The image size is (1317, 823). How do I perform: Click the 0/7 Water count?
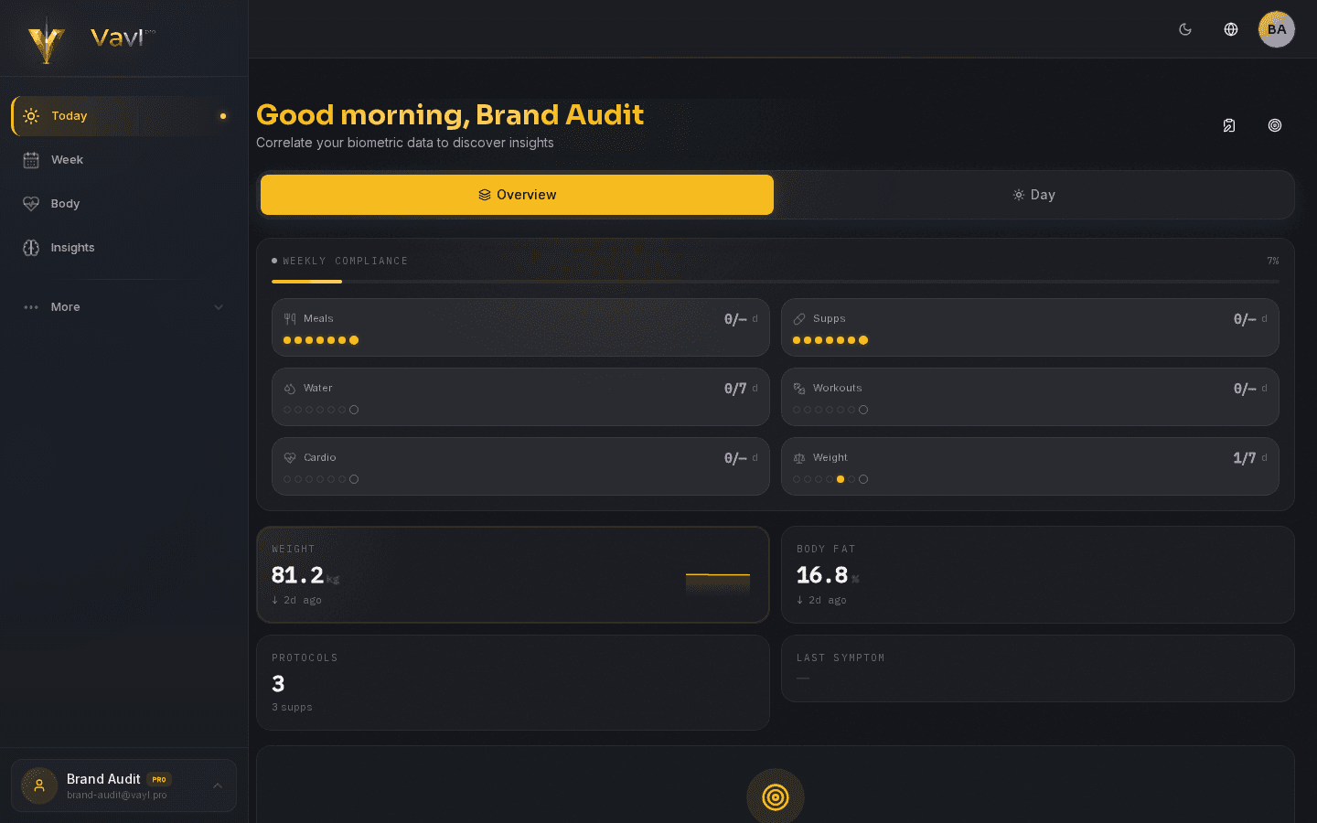735,389
